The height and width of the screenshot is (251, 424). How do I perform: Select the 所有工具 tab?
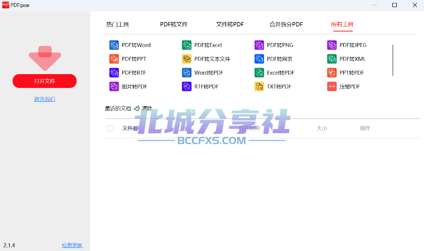coord(342,25)
